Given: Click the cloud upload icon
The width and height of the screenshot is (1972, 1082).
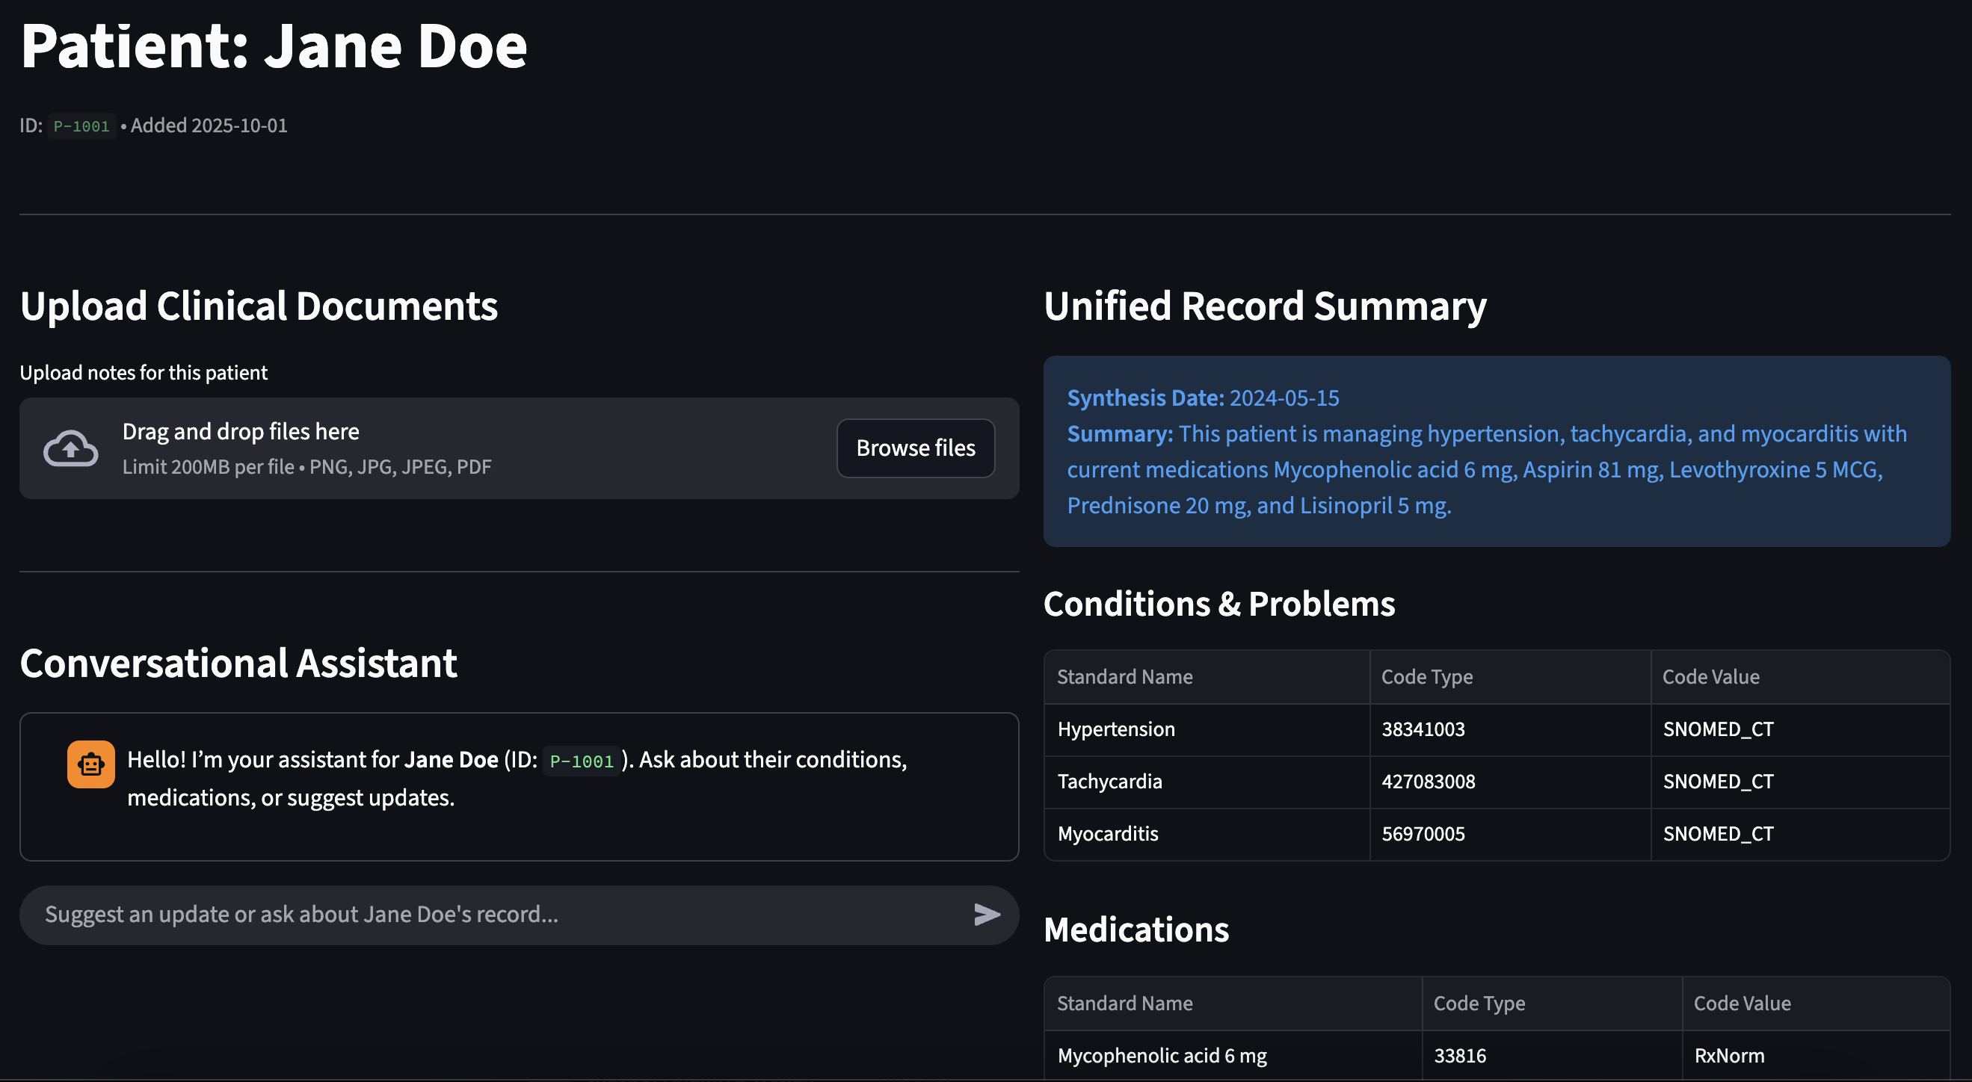Looking at the screenshot, I should tap(70, 448).
